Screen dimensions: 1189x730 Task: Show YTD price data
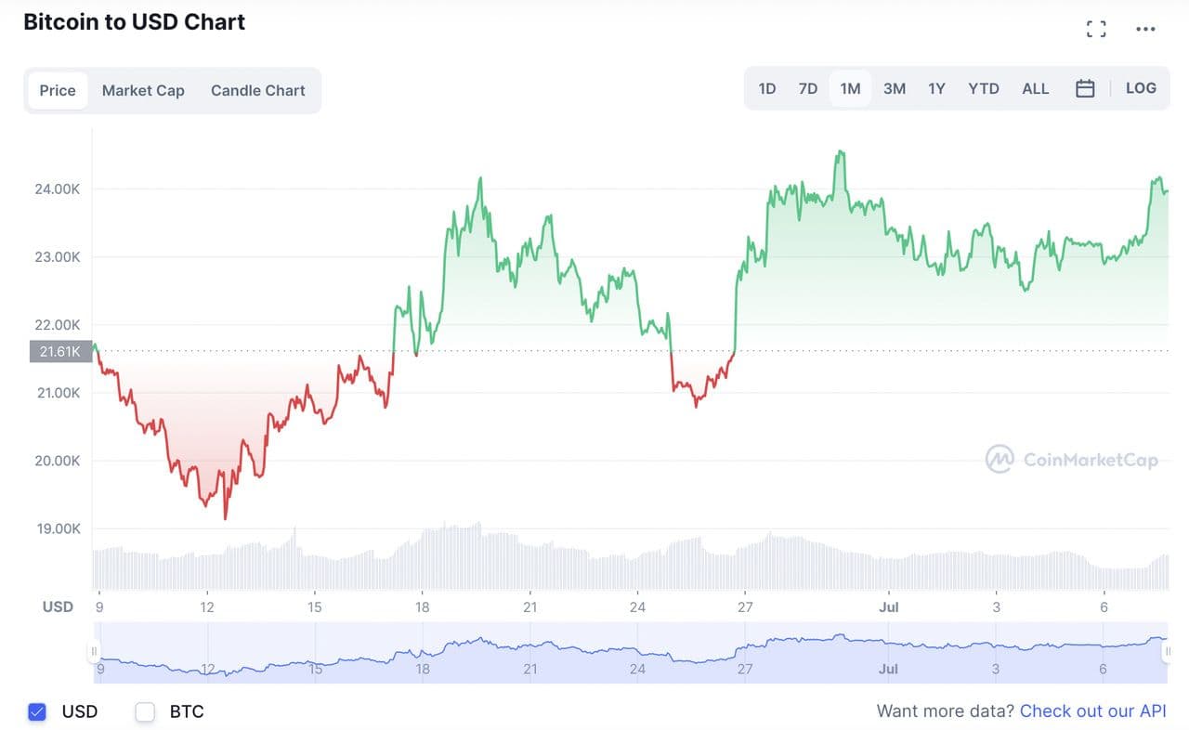click(x=984, y=89)
